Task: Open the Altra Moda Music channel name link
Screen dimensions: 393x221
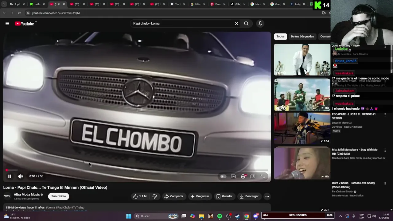Action: tap(27, 195)
